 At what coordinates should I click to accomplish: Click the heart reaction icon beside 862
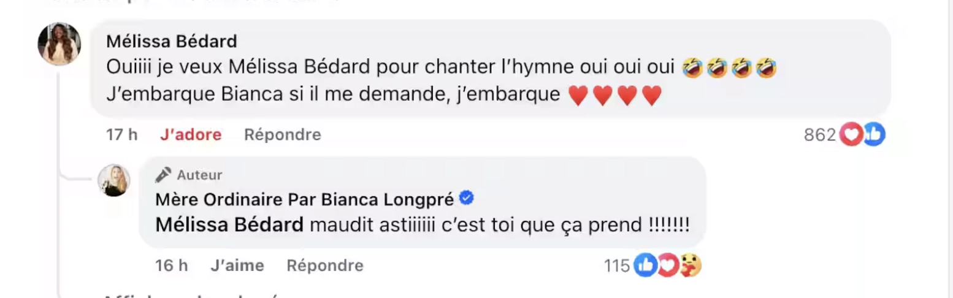tap(851, 135)
